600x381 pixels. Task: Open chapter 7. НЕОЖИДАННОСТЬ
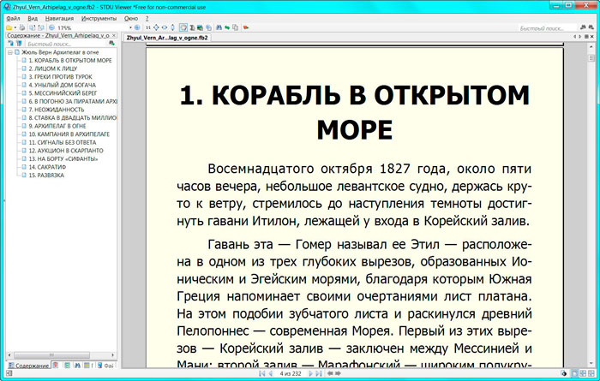click(57, 110)
